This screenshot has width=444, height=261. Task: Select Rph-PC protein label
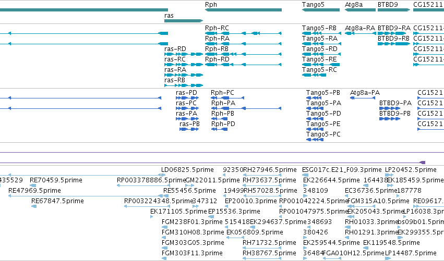222,93
